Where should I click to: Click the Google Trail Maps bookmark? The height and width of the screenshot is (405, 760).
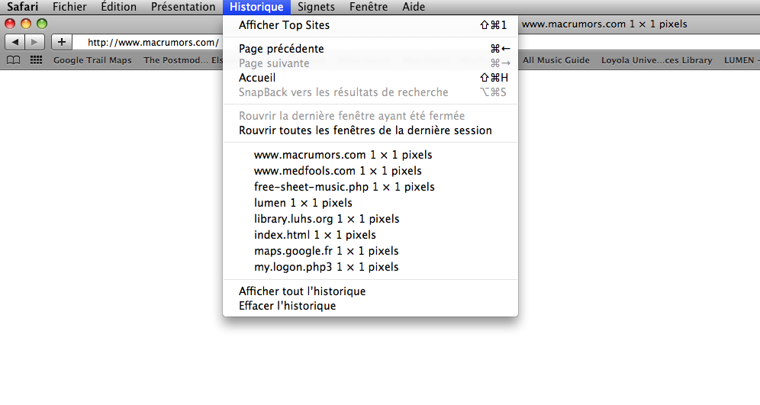pyautogui.click(x=92, y=60)
